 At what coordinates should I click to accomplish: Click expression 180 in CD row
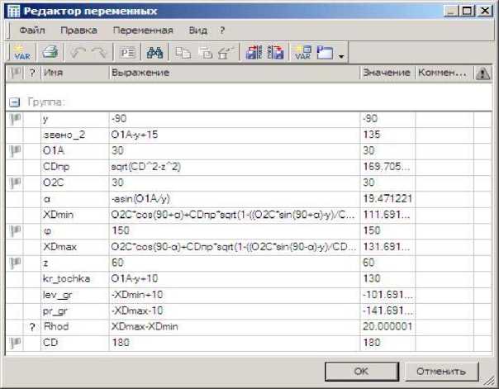(121, 343)
